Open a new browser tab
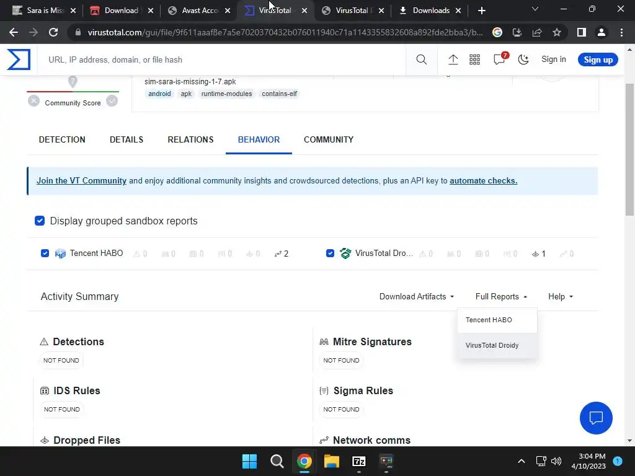 [481, 11]
